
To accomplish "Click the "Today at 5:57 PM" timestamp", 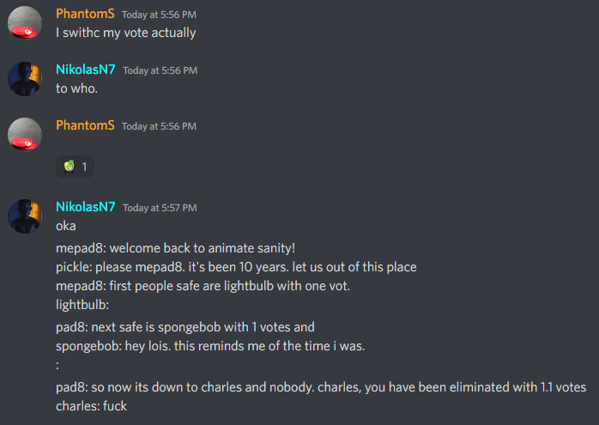I will (160, 208).
